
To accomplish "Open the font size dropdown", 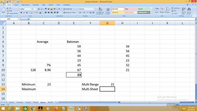I will [36, 9].
